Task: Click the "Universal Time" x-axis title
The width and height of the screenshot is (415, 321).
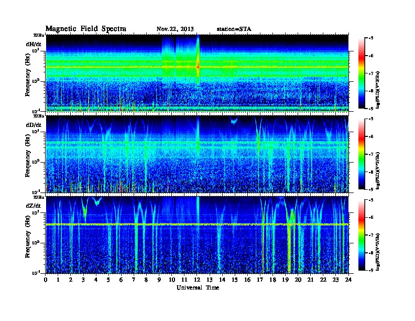Action: click(x=198, y=287)
